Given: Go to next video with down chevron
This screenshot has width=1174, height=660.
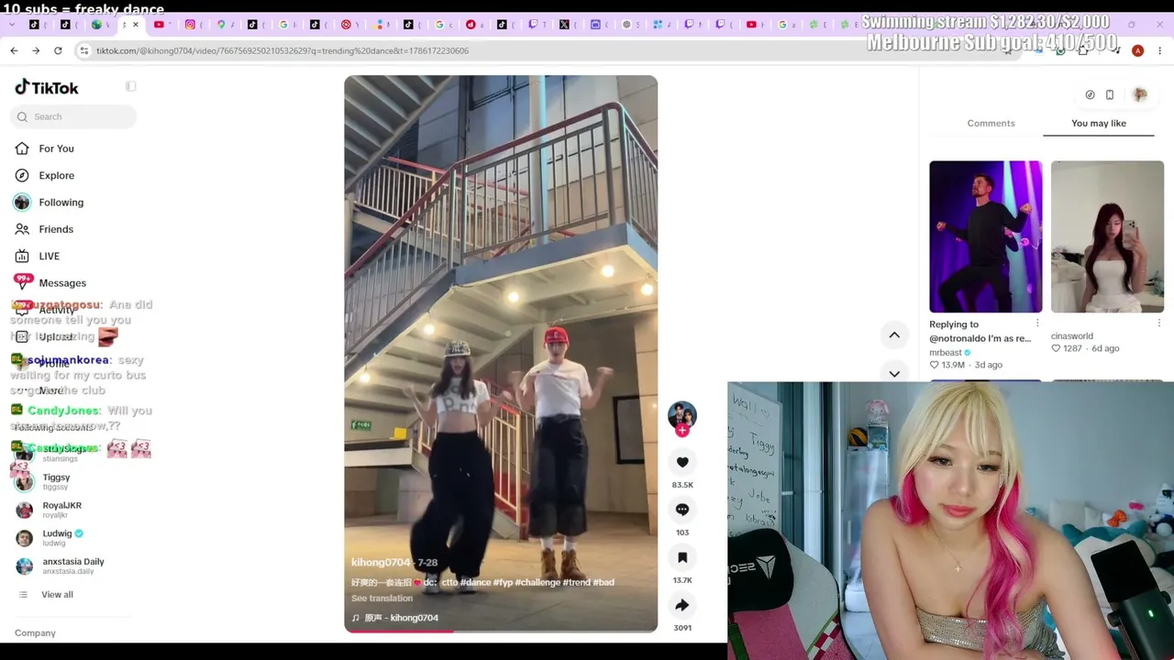Looking at the screenshot, I should point(894,372).
